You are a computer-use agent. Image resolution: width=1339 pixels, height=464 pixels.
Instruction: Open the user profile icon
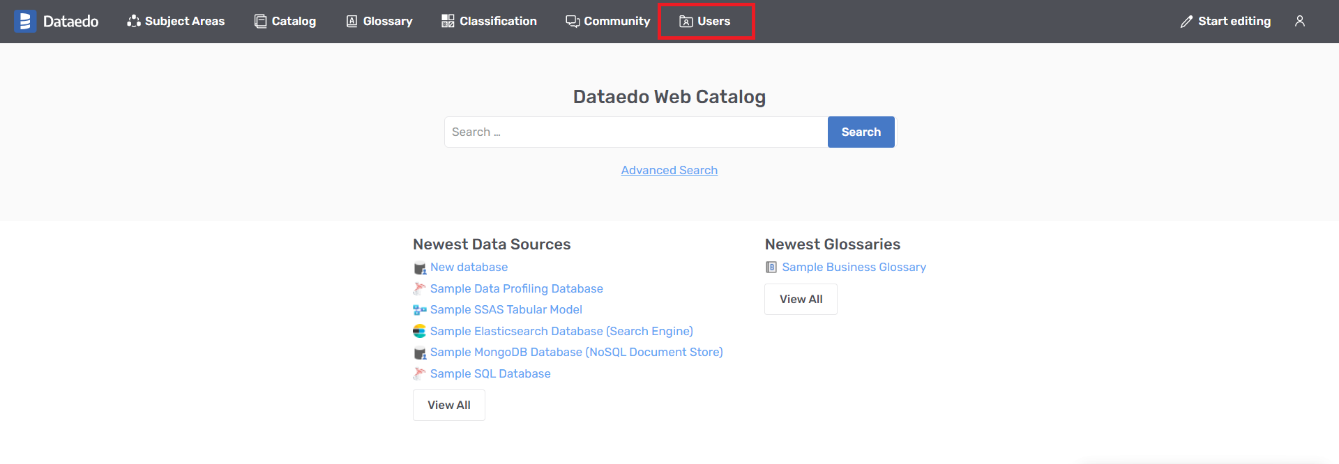(x=1300, y=22)
